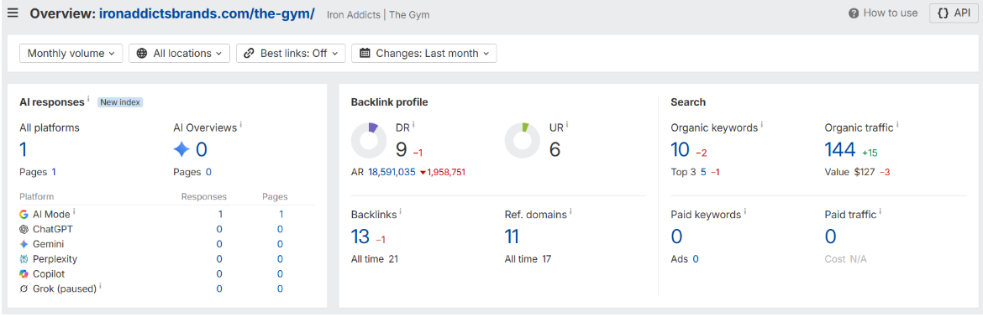Screen dimensions: 983x317
Task: Open the Backlinks count 13 link
Action: click(x=360, y=236)
